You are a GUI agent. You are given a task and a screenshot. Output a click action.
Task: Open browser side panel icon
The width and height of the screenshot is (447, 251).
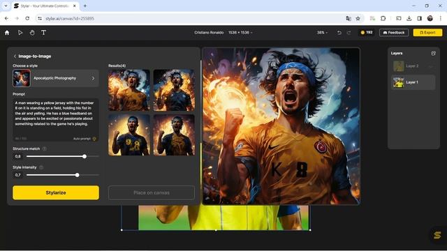point(420,19)
